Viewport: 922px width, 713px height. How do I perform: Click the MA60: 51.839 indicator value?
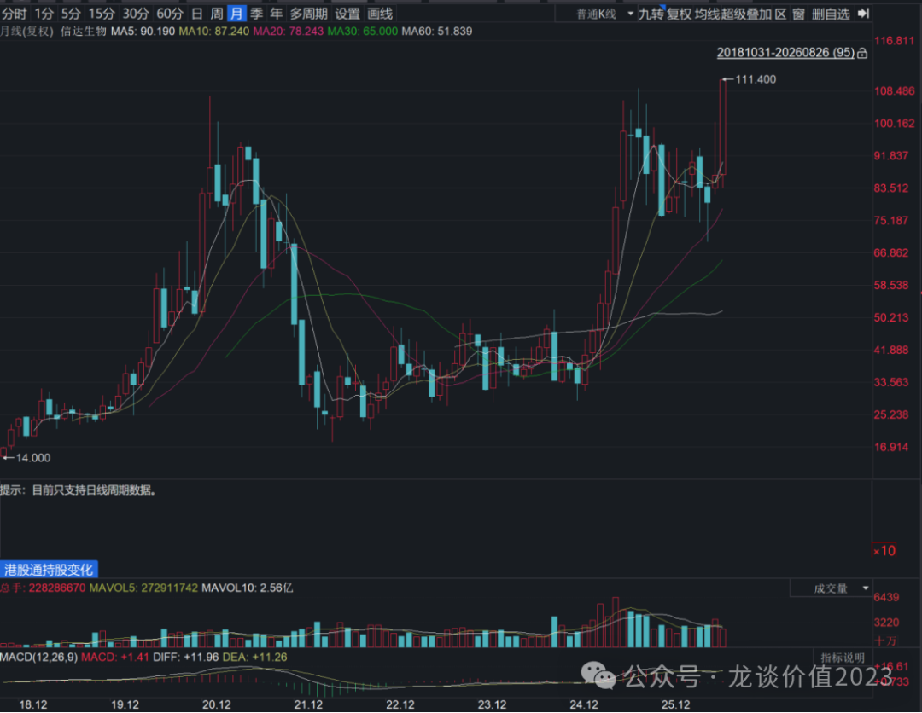tap(437, 31)
